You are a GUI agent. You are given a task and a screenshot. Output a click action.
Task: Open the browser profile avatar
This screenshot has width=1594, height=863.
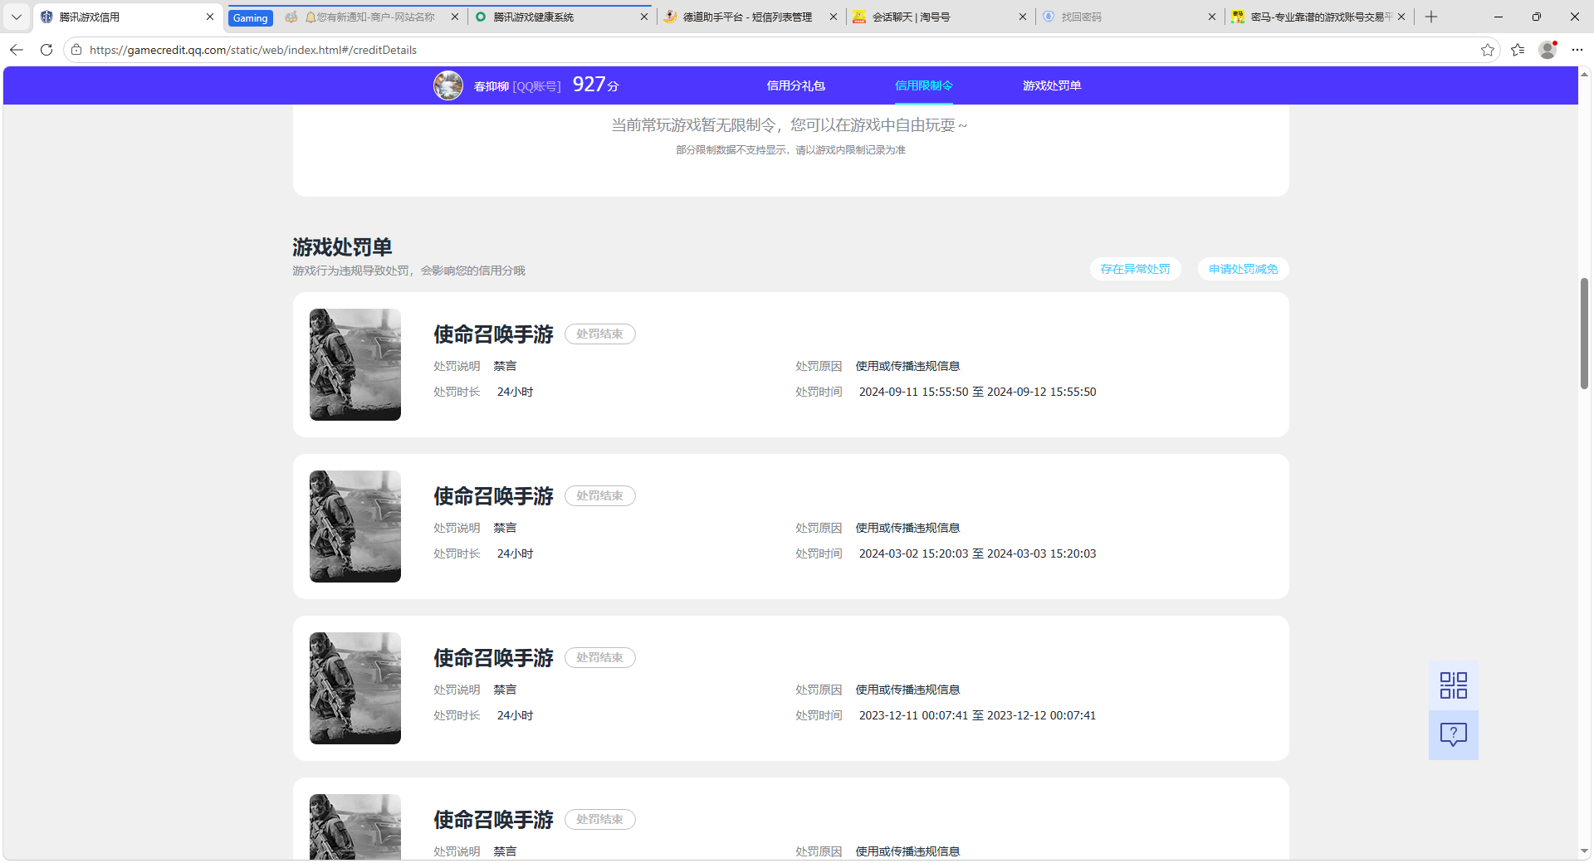pos(1548,50)
